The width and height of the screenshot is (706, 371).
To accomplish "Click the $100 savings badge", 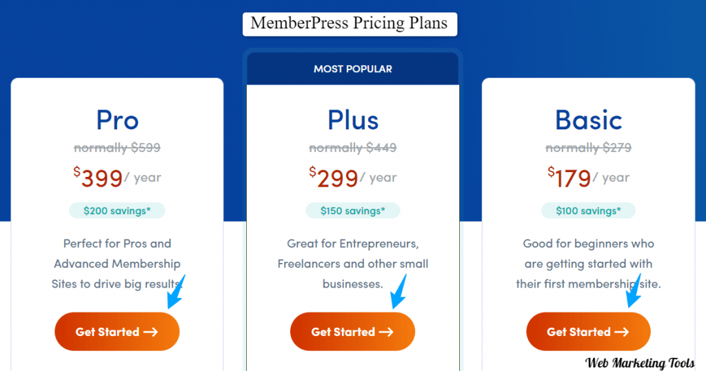I will [588, 211].
